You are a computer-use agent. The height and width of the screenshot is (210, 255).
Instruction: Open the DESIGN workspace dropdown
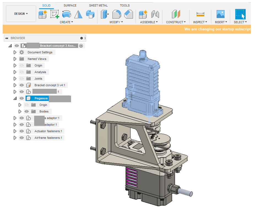(21, 14)
